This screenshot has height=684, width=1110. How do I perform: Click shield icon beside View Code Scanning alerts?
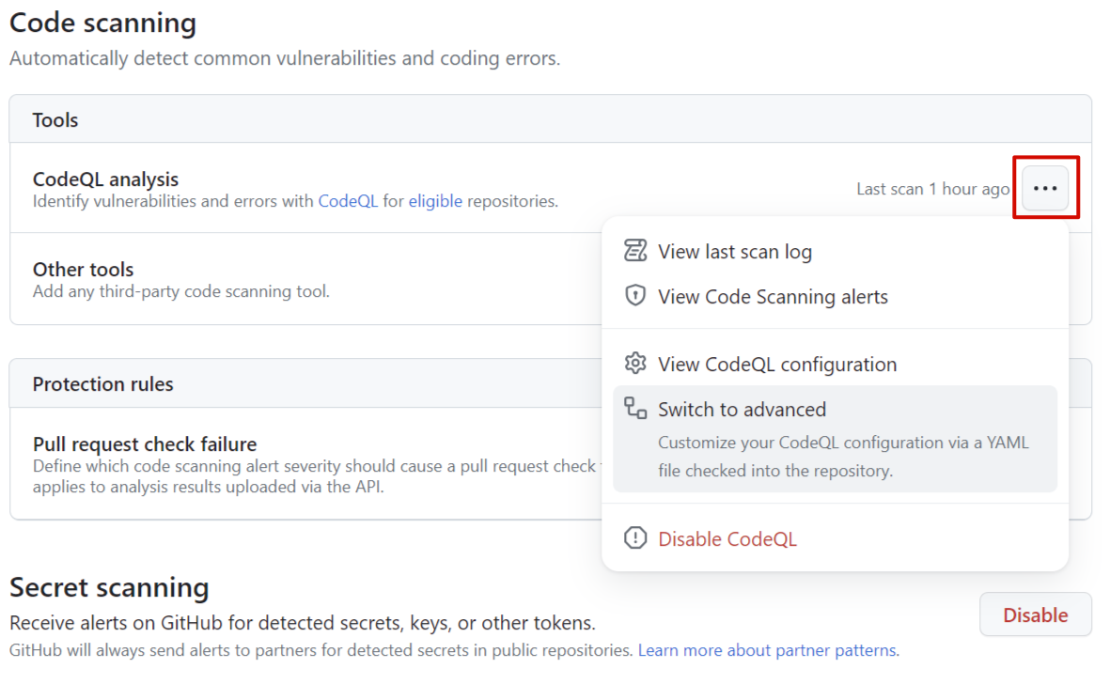click(x=636, y=296)
